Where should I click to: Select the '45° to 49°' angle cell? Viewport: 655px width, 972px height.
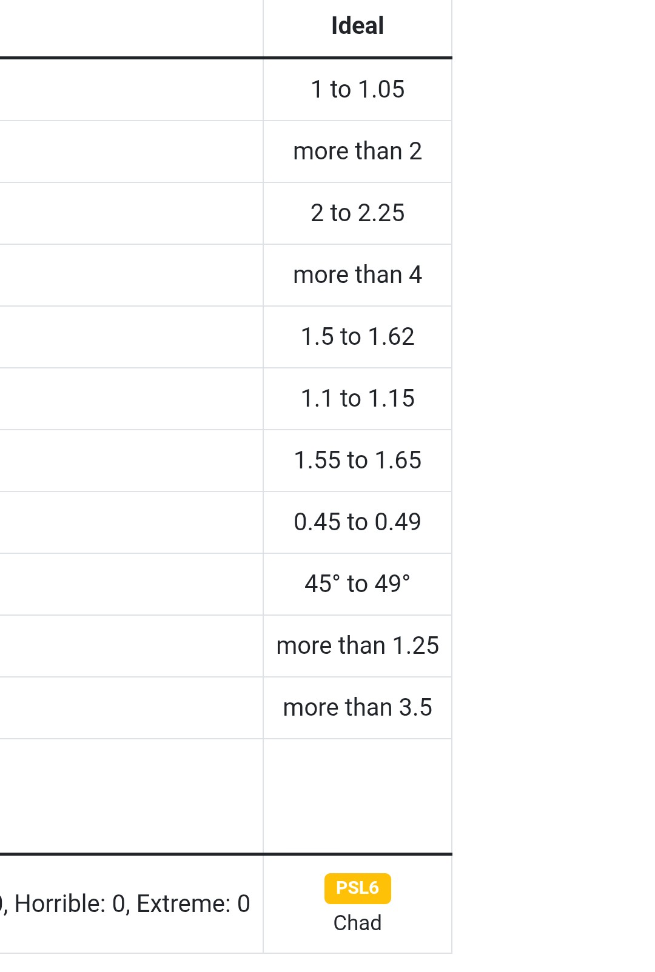(357, 584)
